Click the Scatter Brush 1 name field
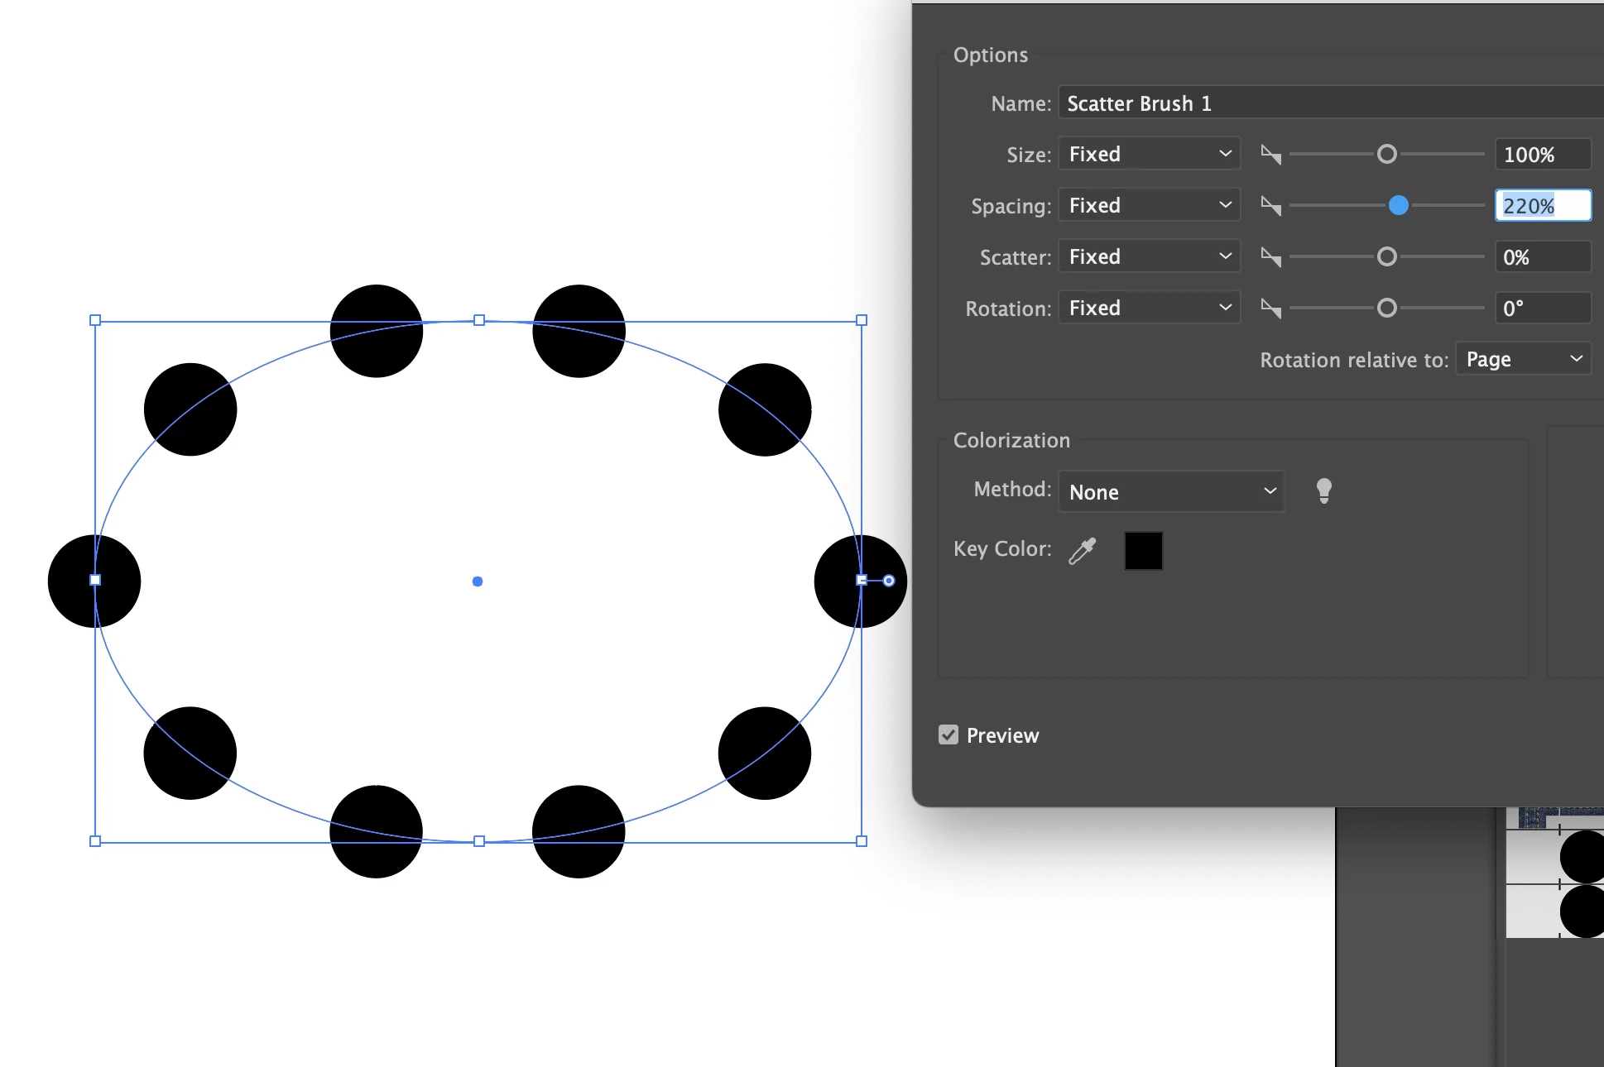This screenshot has width=1604, height=1067. 1324,103
